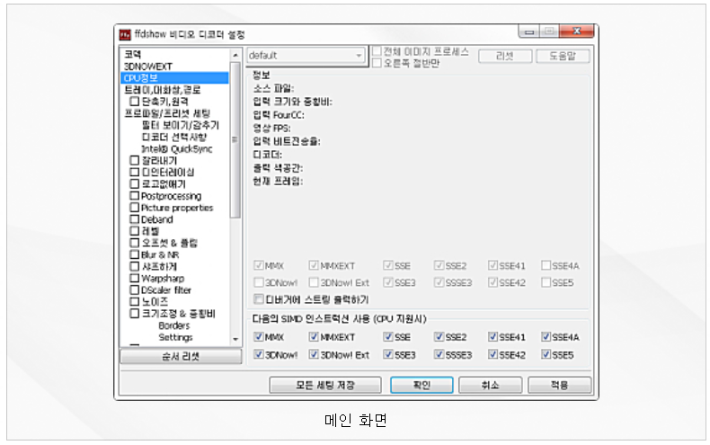Uncheck 3DNow! Ext in SIMD 인스트럭션 사용 group
Screen dimensions: 710x445
pyautogui.click(x=314, y=354)
